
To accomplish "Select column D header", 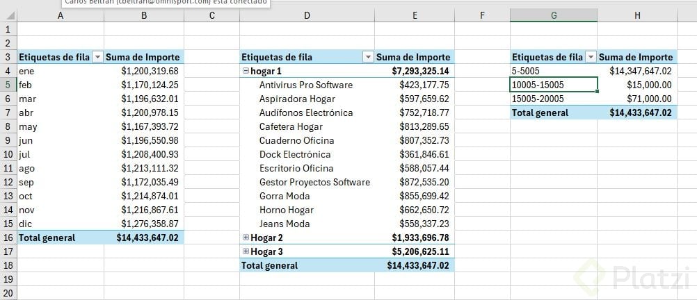I will click(307, 15).
